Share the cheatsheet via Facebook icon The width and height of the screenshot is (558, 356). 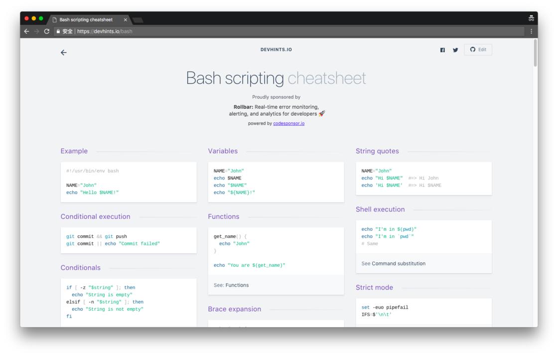[442, 50]
